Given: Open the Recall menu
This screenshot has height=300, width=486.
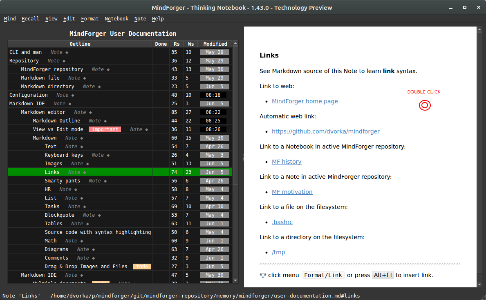Looking at the screenshot, I should (30, 19).
